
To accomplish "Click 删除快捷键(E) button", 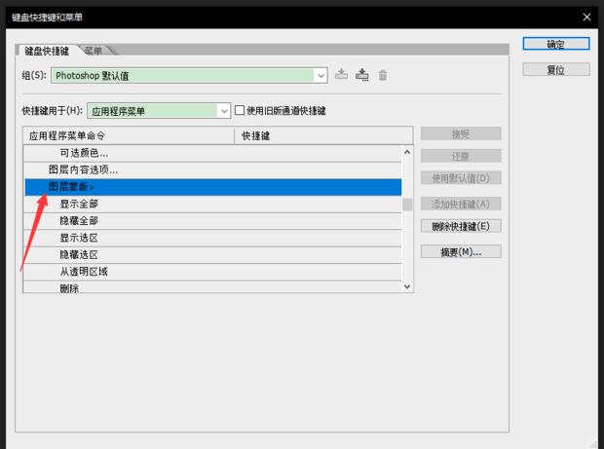I will 461,226.
